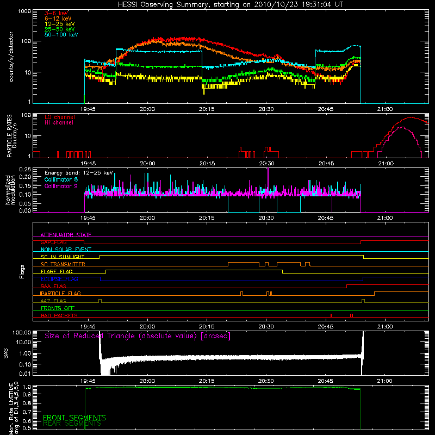The width and height of the screenshot is (435, 435).
Task: Click the BAD_PACKETS flag label
Action: tap(59, 315)
